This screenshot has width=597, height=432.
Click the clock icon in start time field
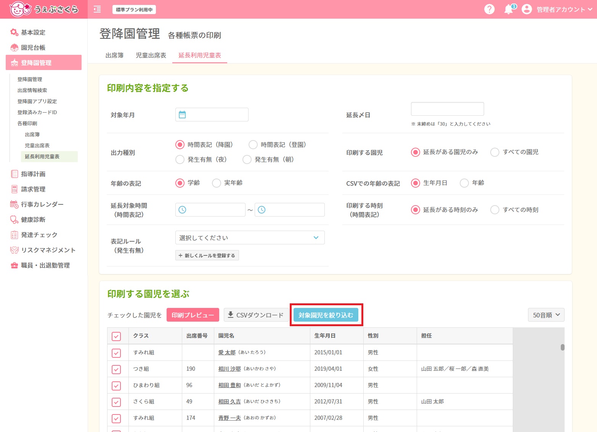182,210
